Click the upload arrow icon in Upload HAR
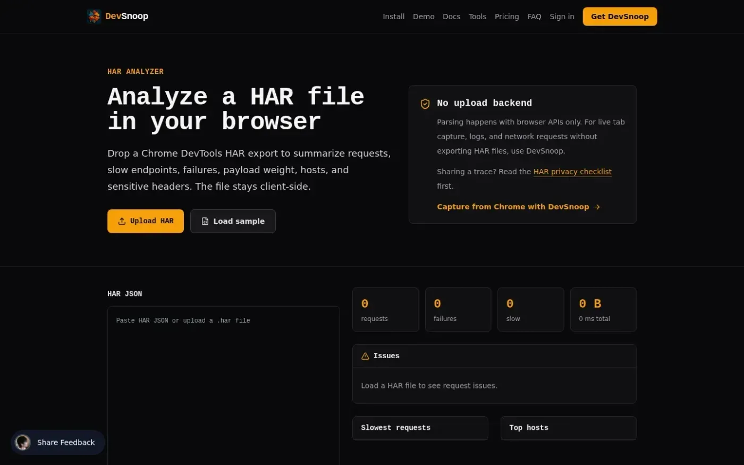Viewport: 744px width, 465px height. coord(122,221)
